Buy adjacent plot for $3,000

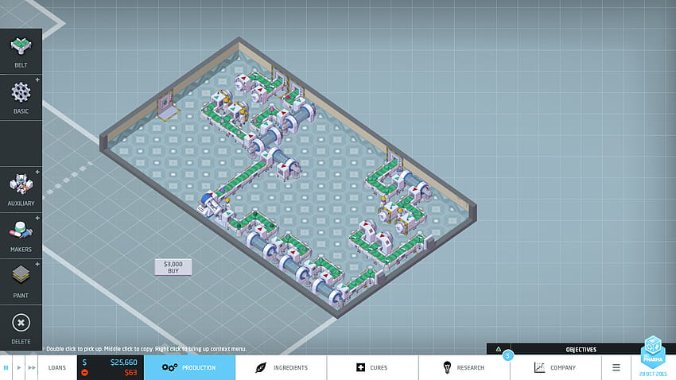pyautogui.click(x=173, y=267)
